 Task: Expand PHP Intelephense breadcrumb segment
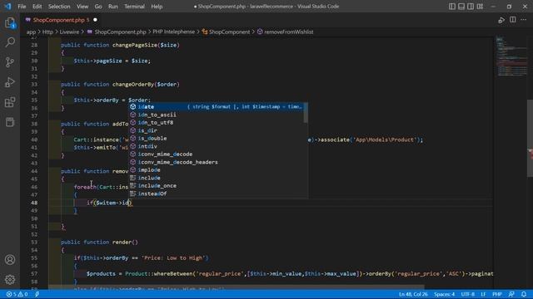point(174,32)
